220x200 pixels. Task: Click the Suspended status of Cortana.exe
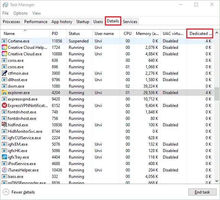pos(79,41)
